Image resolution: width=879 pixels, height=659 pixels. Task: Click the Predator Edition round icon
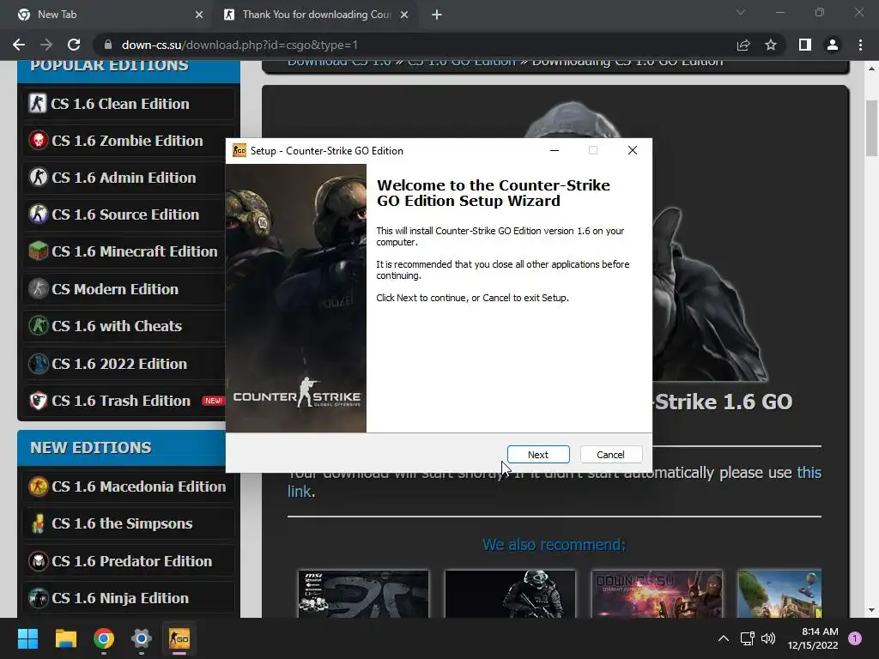click(x=38, y=561)
